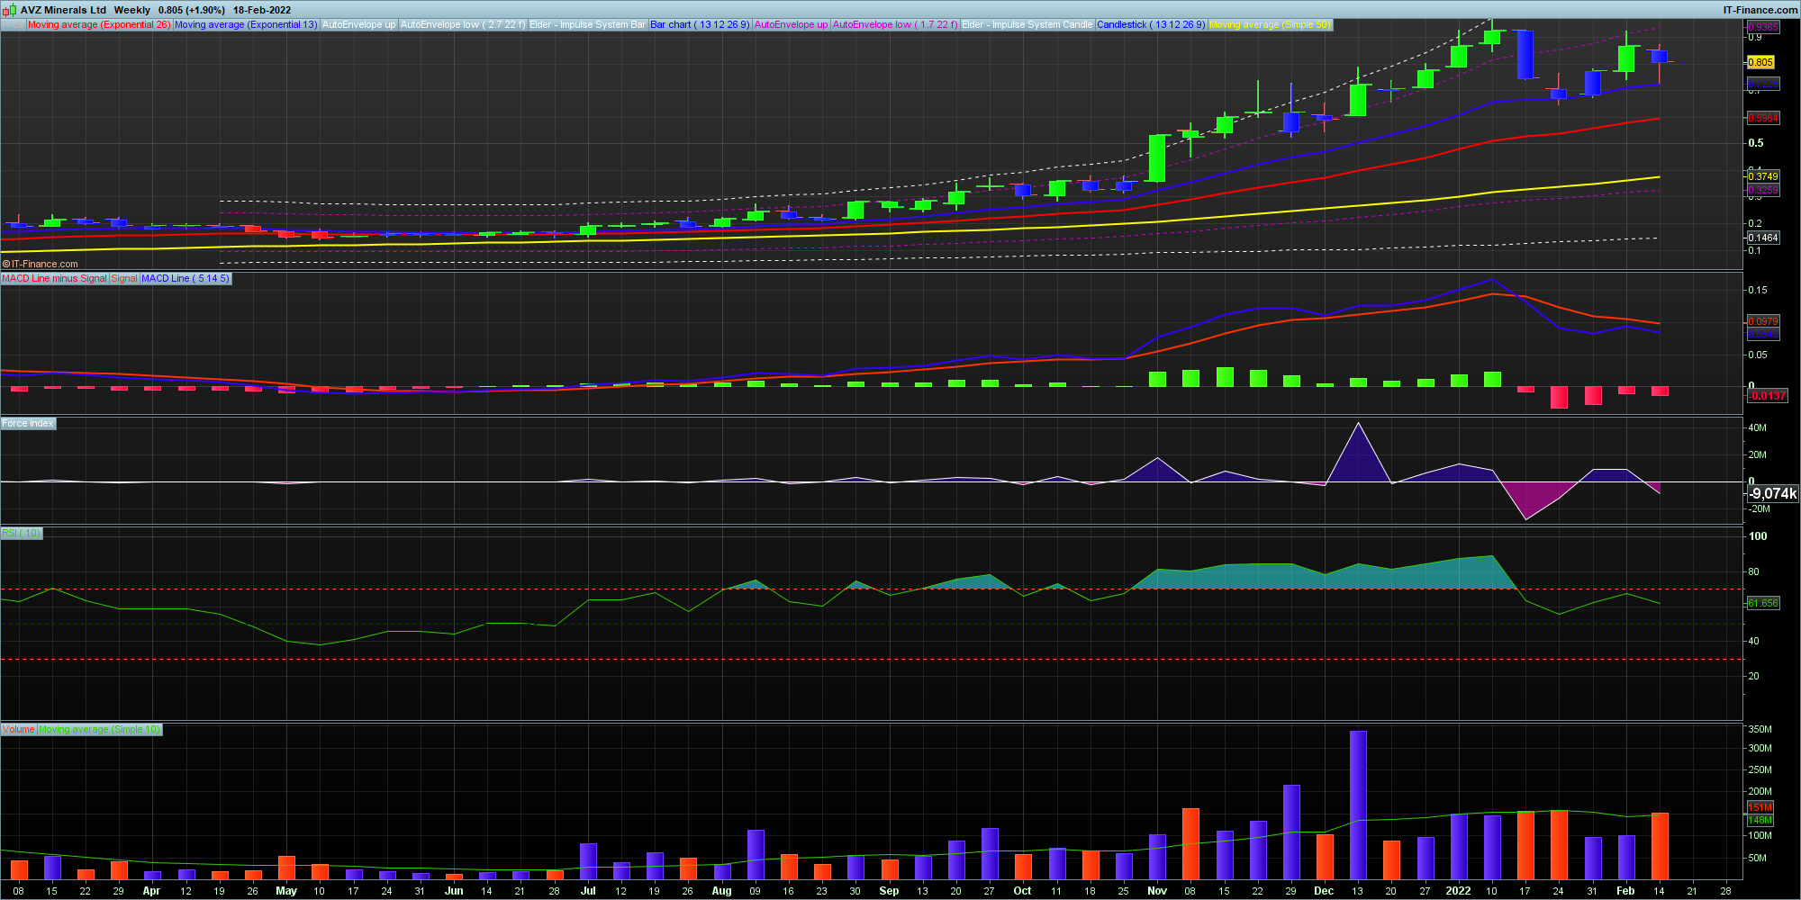
Task: Click the 0.805 (+1.90%) price change readout
Action: coord(191,10)
